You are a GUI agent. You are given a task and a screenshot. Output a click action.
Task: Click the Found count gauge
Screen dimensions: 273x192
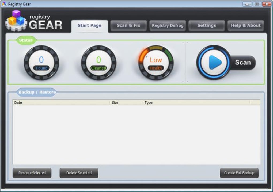41,63
